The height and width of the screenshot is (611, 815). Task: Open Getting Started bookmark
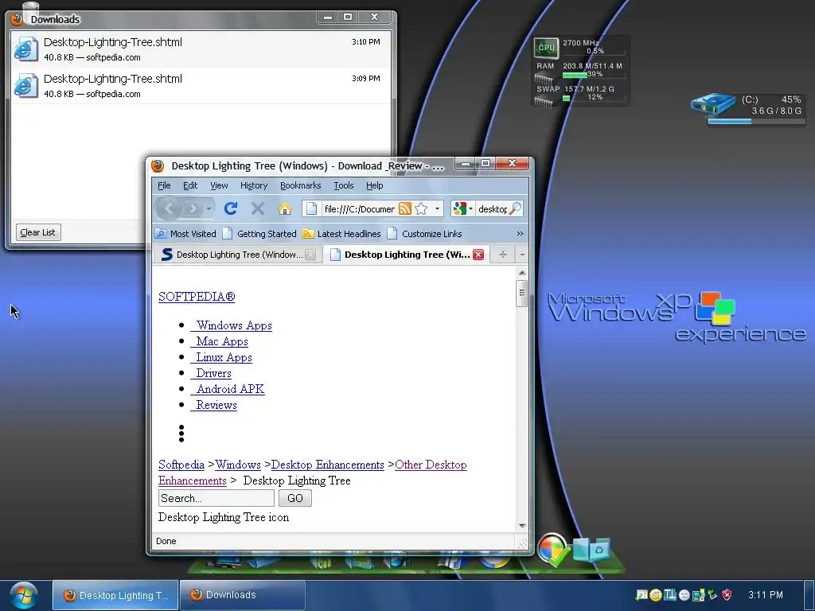click(260, 234)
